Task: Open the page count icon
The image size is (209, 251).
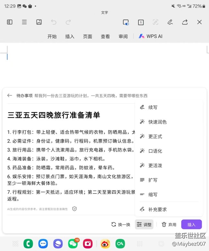Action: click(x=141, y=22)
